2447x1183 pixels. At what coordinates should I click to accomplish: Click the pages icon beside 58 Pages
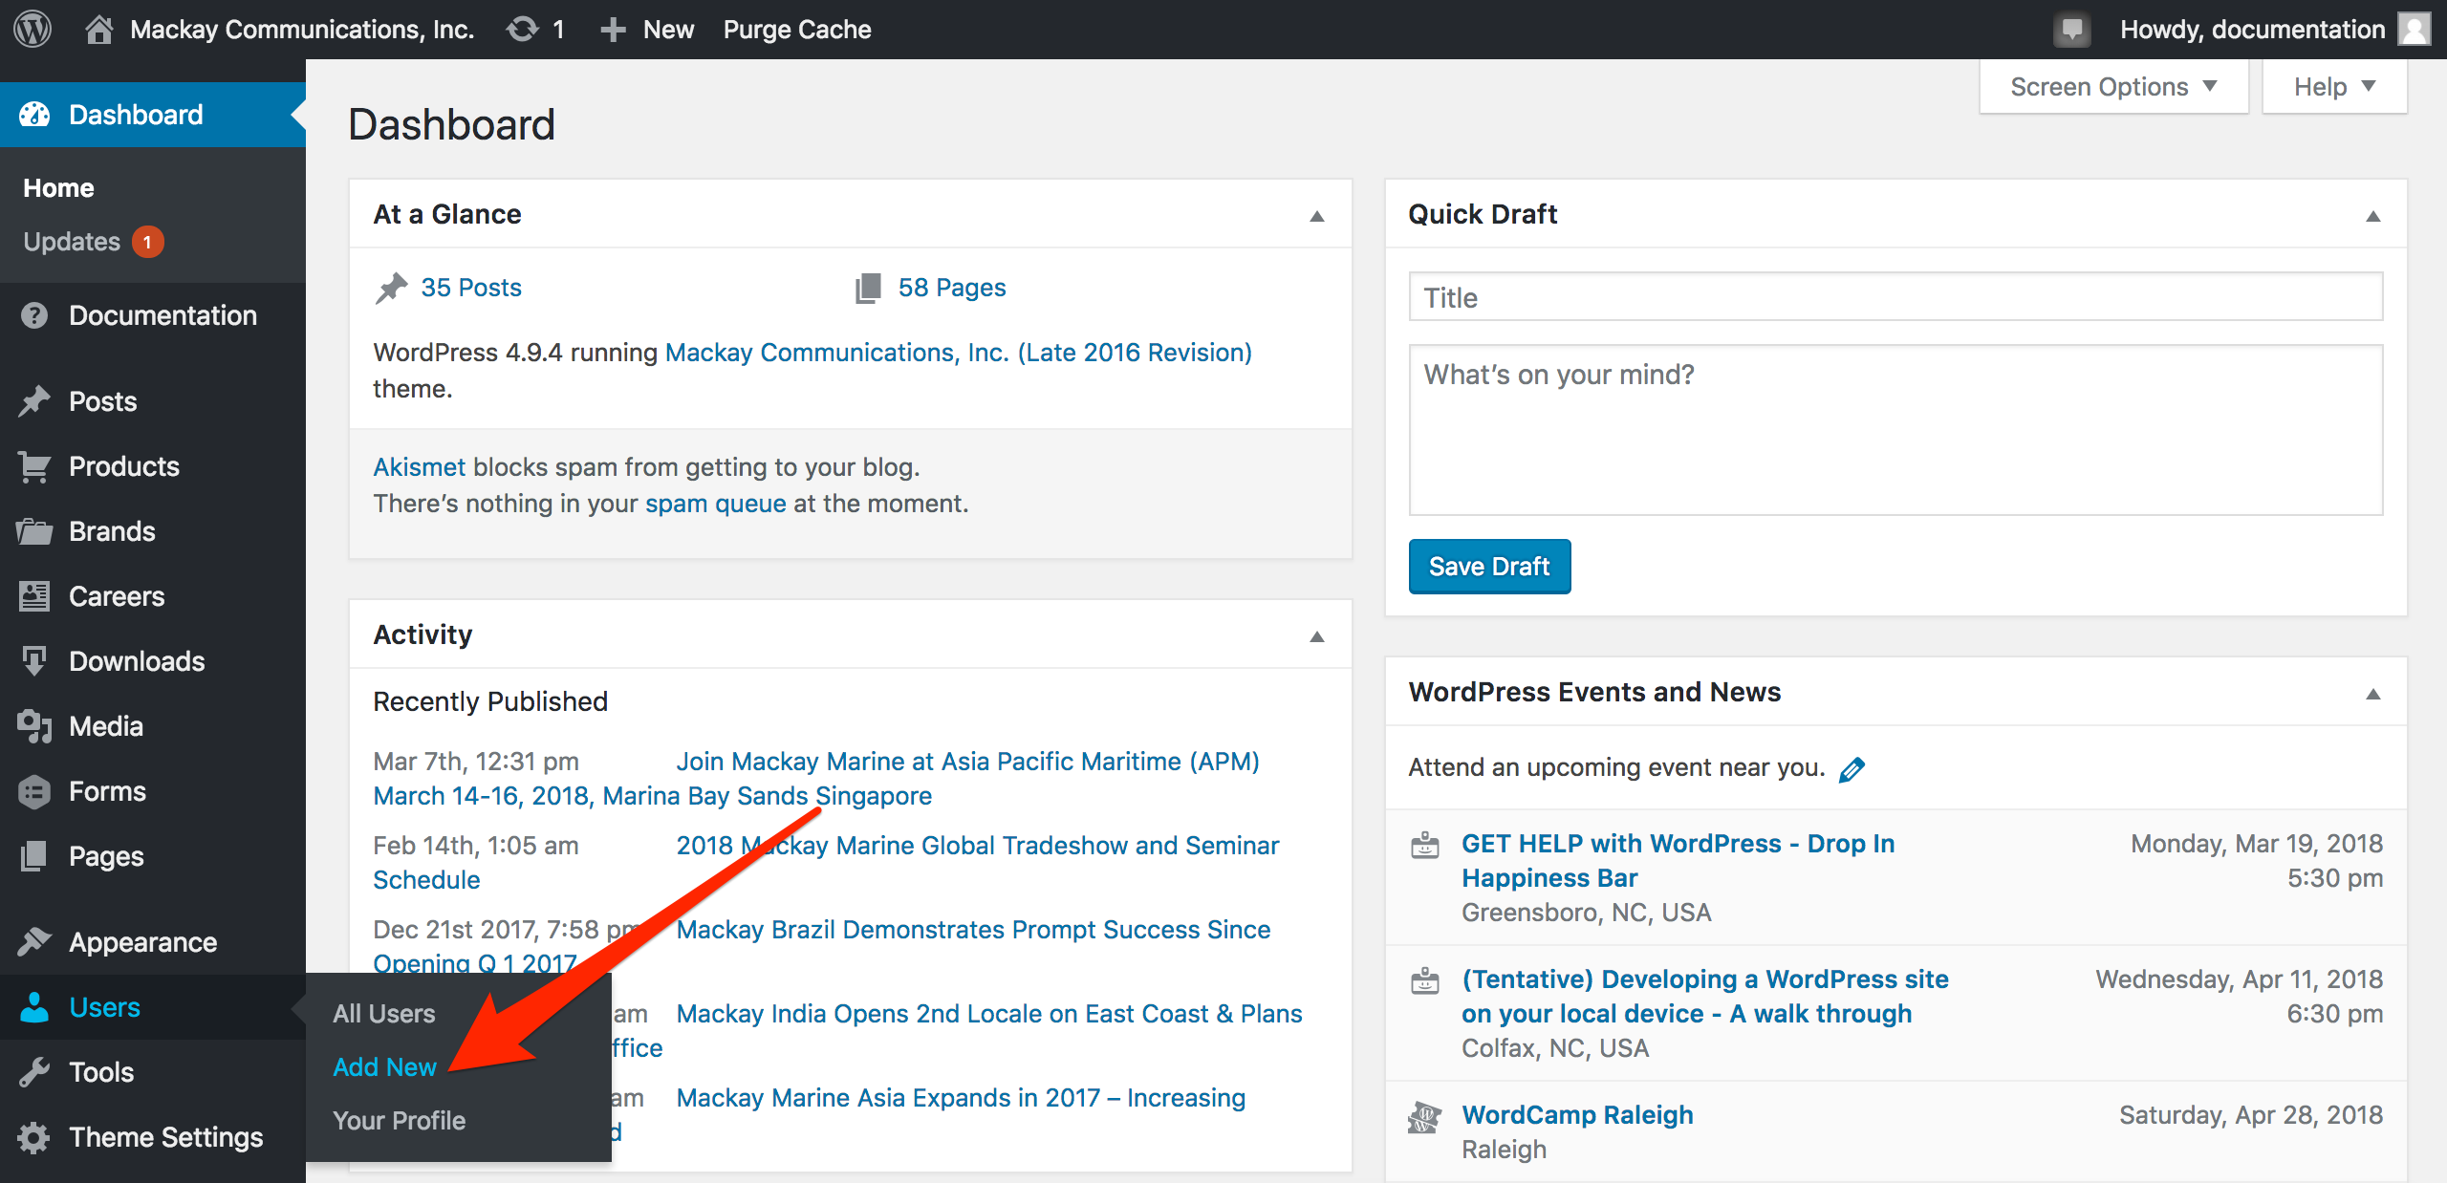[x=868, y=288]
